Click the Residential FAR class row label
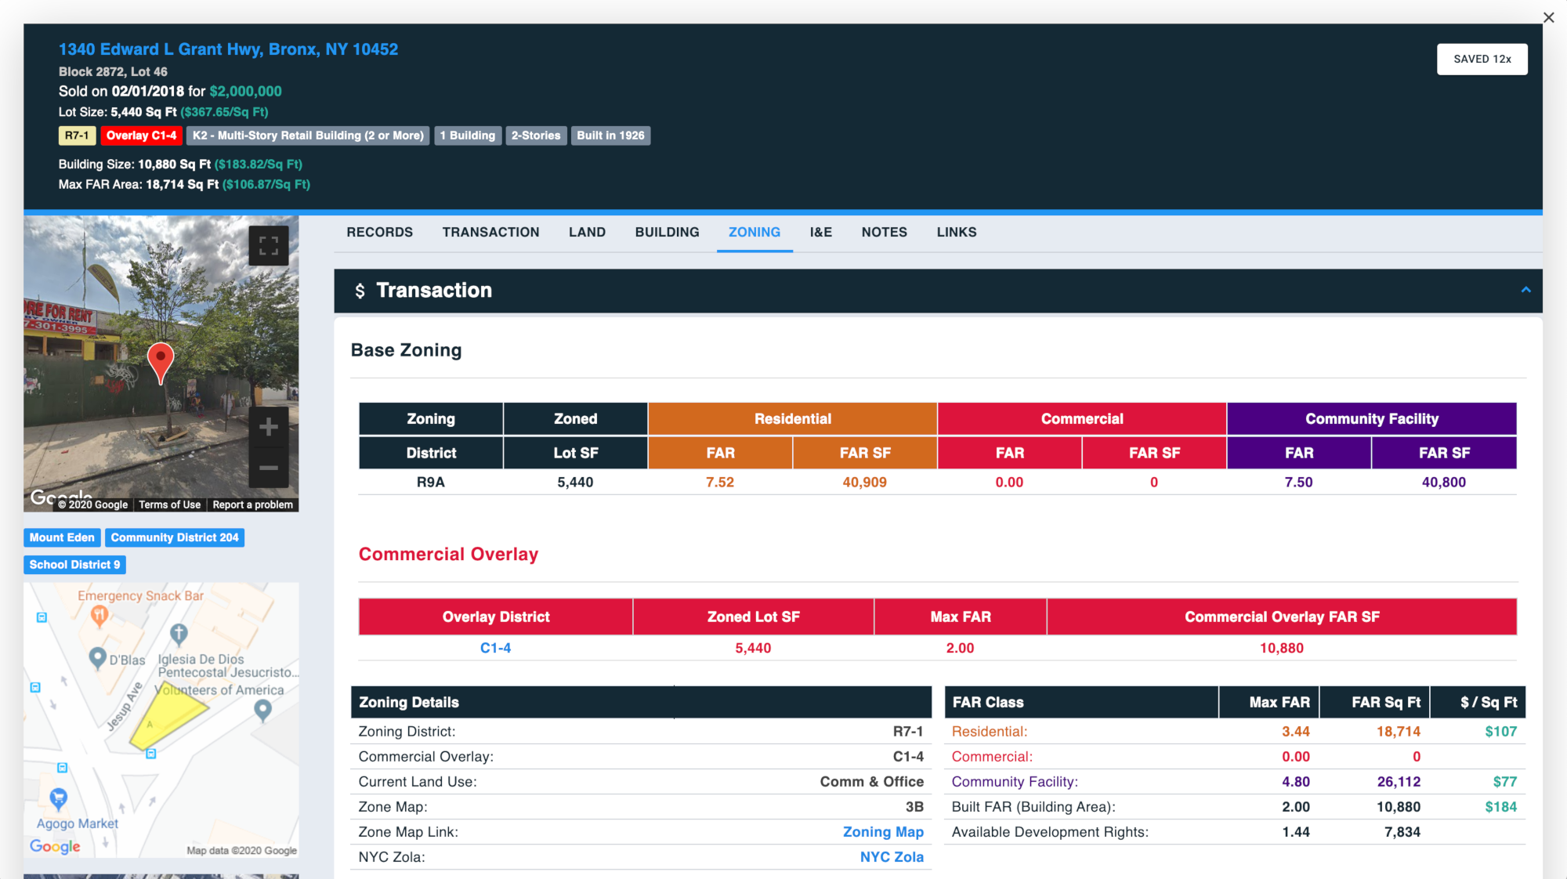 989,732
